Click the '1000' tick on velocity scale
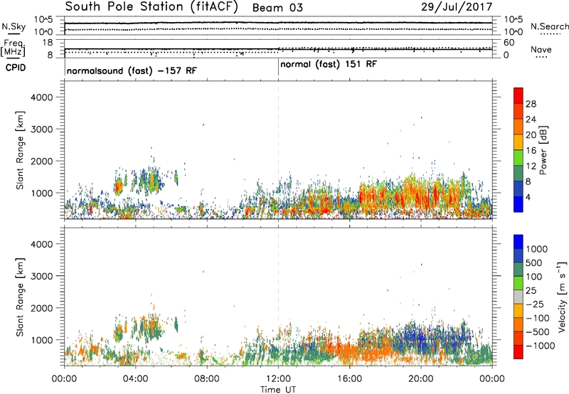This screenshot has width=569, height=394. pyautogui.click(x=537, y=249)
